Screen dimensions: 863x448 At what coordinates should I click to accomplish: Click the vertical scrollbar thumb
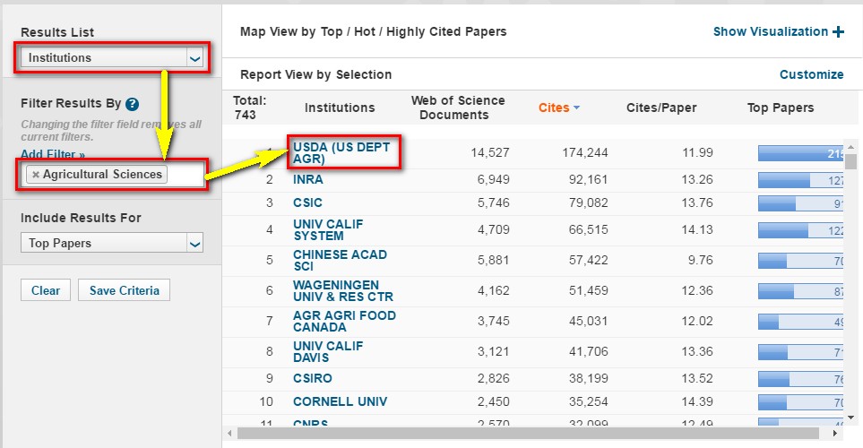coord(850,161)
